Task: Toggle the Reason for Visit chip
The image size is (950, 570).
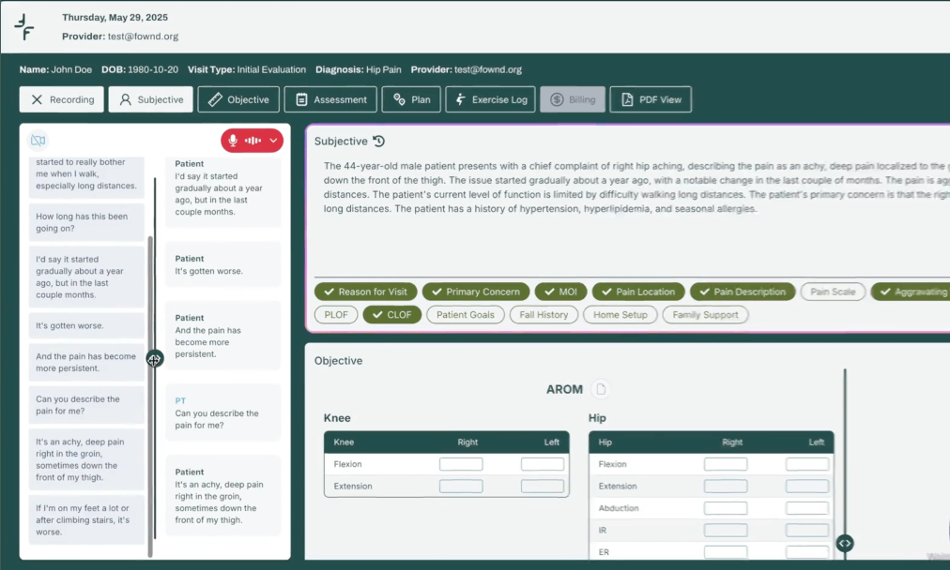Action: (x=365, y=292)
